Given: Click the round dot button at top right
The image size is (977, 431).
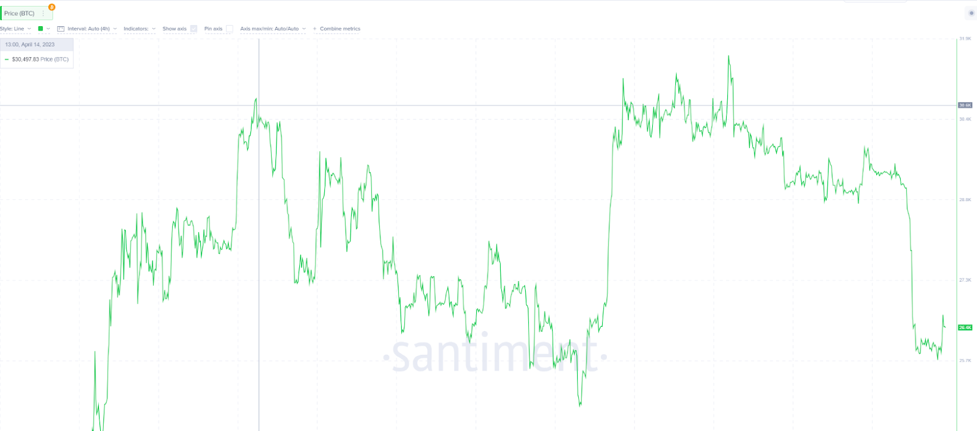Looking at the screenshot, I should [x=972, y=13].
